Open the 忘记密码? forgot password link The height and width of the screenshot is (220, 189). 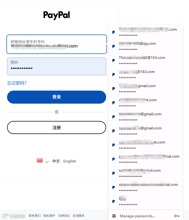(x=17, y=83)
